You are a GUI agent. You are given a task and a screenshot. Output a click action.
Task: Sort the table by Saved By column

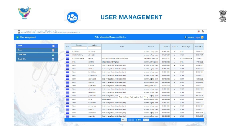pos(186,47)
